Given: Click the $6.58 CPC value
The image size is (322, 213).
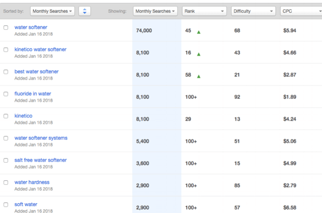Looking at the screenshot, I should (290, 208).
